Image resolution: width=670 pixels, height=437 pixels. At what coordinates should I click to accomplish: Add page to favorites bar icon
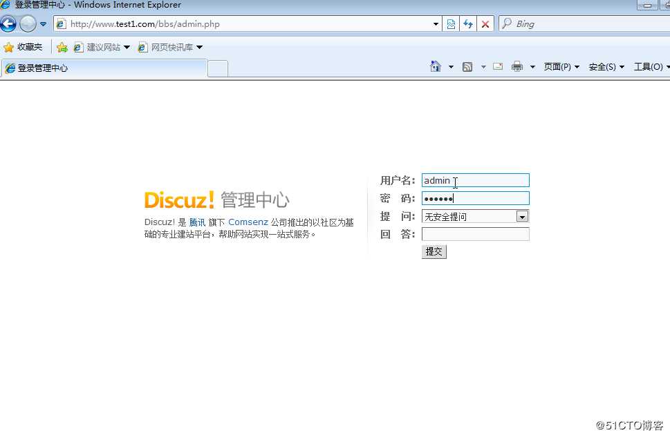click(62, 48)
